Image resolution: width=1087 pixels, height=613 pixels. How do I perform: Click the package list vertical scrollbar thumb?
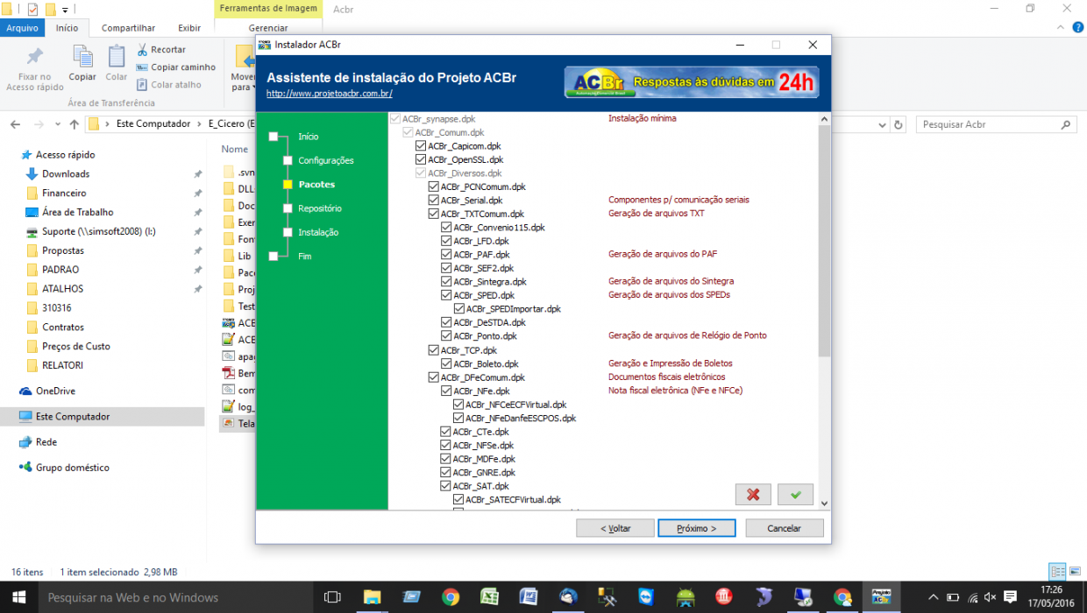824,241
